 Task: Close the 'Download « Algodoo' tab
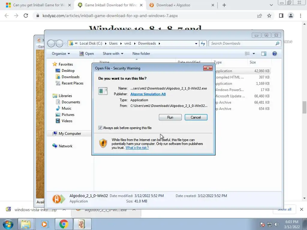[x=213, y=5]
